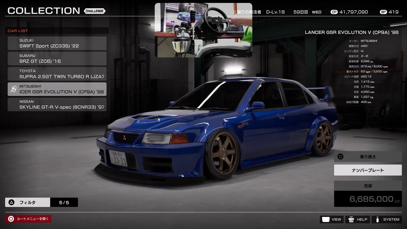Click the ターボ aspiration value

(x=364, y=56)
